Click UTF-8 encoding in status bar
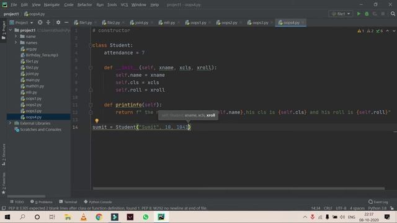 pos(341,208)
